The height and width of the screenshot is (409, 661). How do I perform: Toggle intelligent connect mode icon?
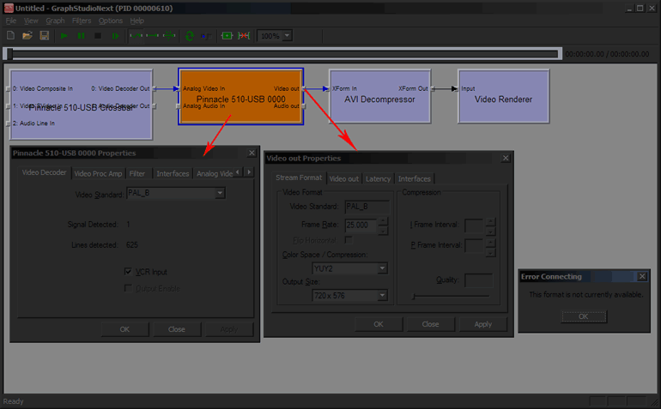coord(136,36)
